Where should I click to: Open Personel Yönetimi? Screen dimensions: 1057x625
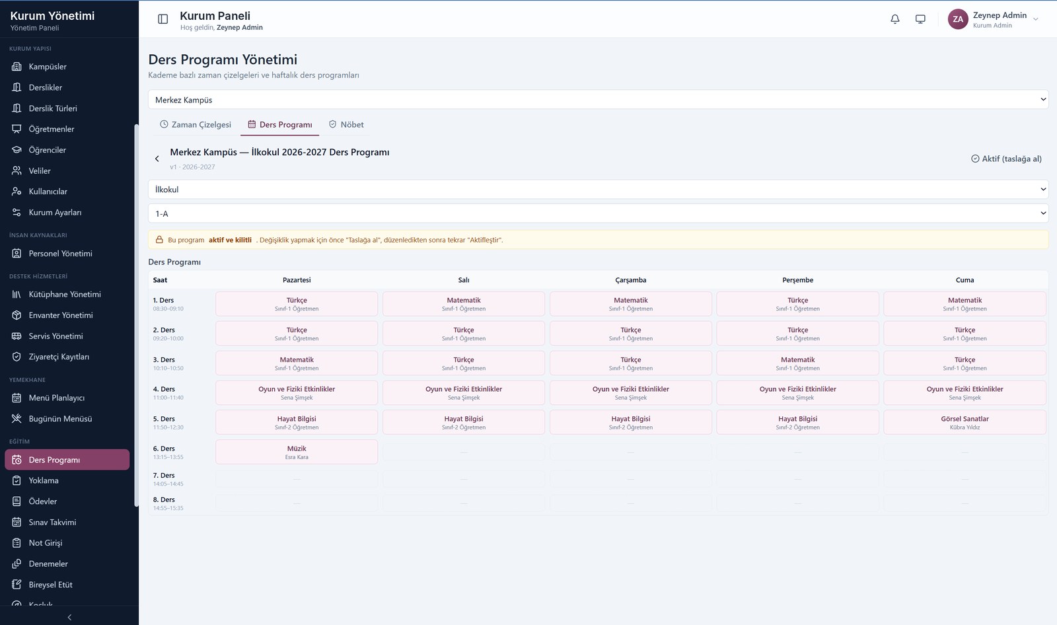[x=67, y=254]
